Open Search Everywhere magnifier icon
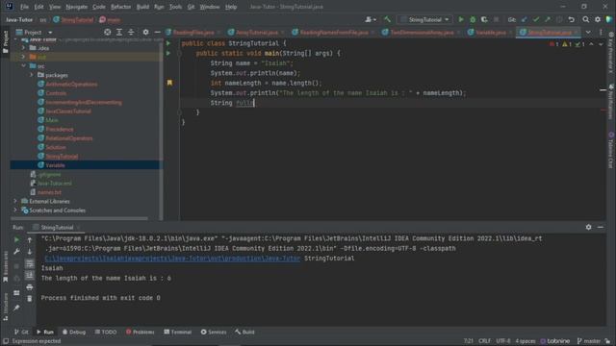The width and height of the screenshot is (616, 346). [x=586, y=19]
